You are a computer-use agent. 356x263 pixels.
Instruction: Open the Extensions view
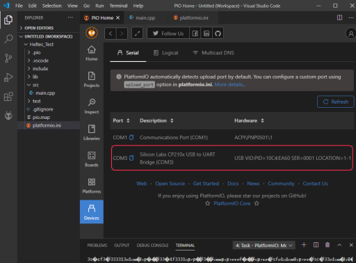click(x=8, y=97)
